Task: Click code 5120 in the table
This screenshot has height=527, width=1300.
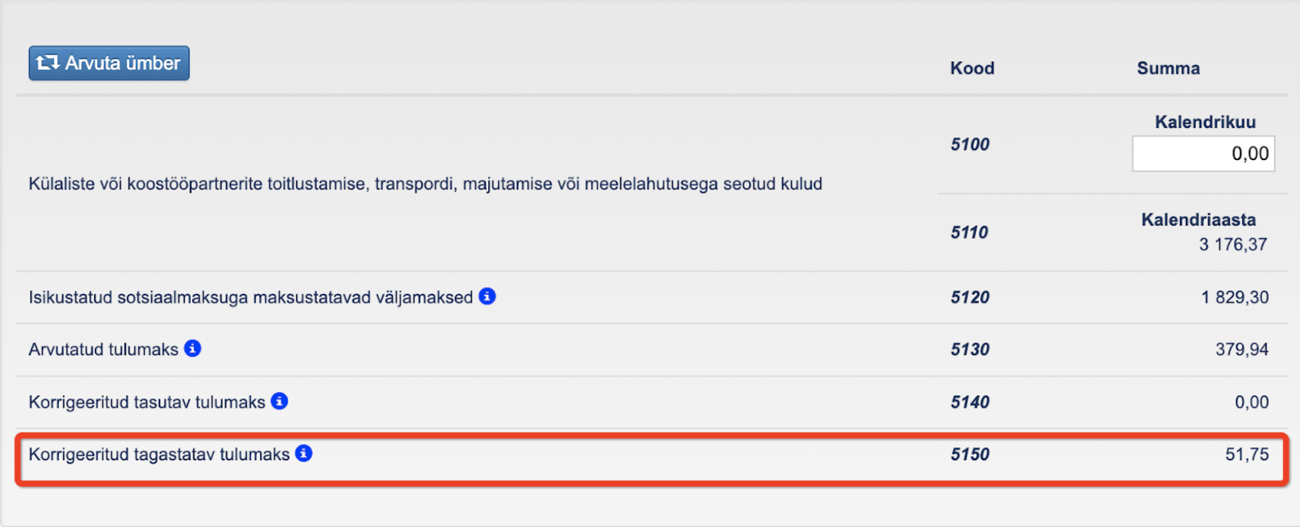Action: coord(970,297)
